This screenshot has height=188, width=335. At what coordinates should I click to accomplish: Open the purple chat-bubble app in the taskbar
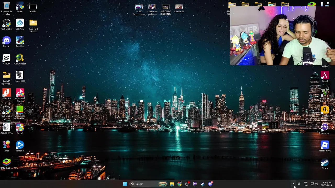195,184
